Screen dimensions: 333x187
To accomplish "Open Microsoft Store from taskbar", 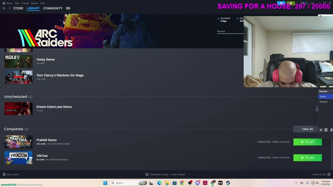I will pyautogui.click(x=174, y=183).
